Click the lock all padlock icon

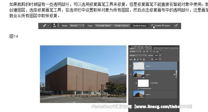(144, 59)
